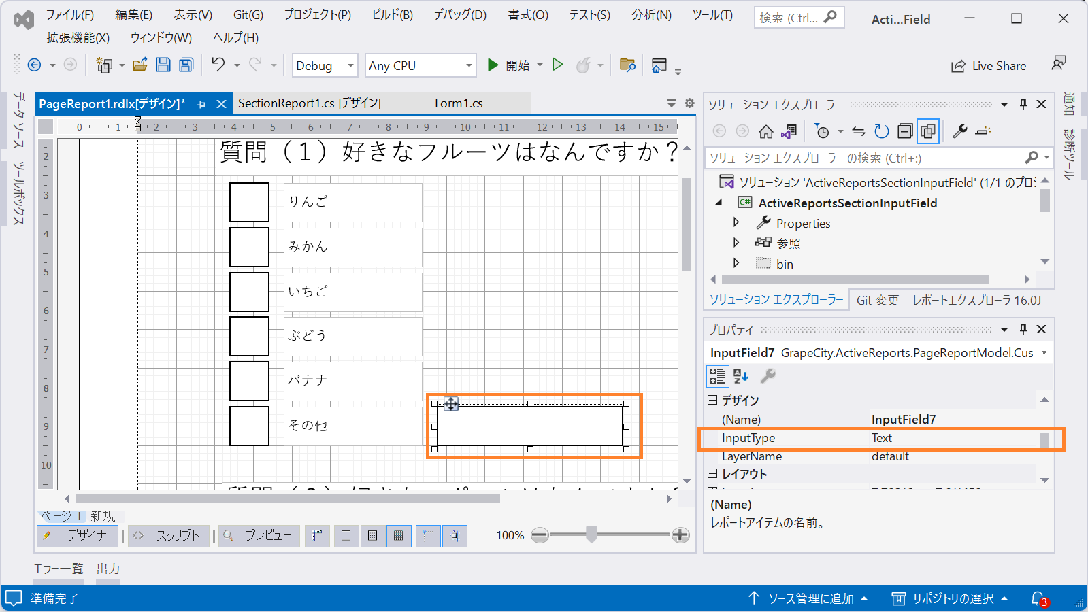Select the りんご text box
This screenshot has height=612, width=1088.
(352, 202)
